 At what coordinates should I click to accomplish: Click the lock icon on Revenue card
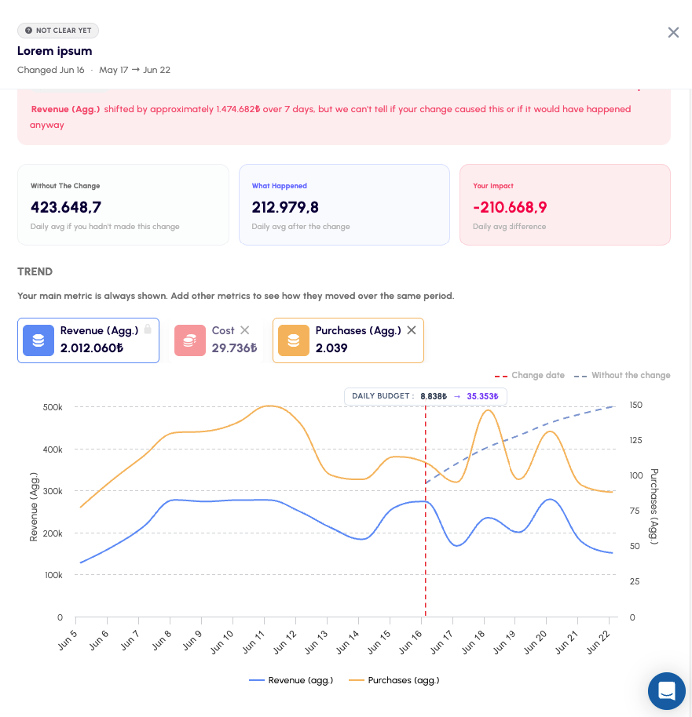tap(148, 329)
